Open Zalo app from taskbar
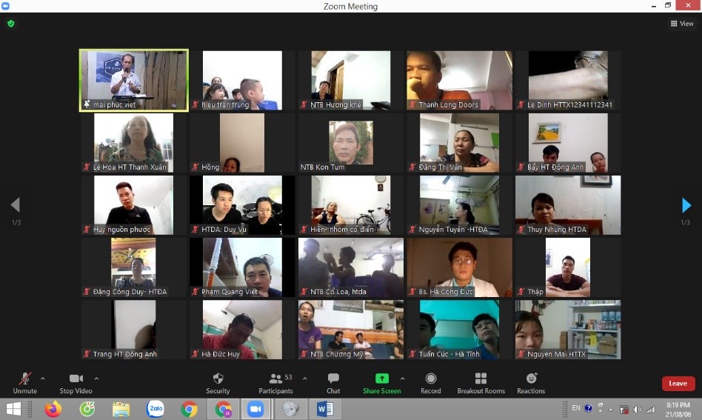This screenshot has width=702, height=420. [x=156, y=409]
